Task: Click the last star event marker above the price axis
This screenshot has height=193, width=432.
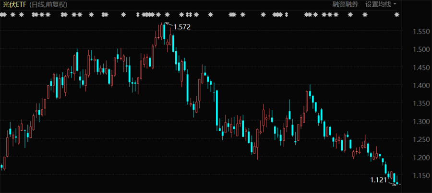Action: [397, 14]
